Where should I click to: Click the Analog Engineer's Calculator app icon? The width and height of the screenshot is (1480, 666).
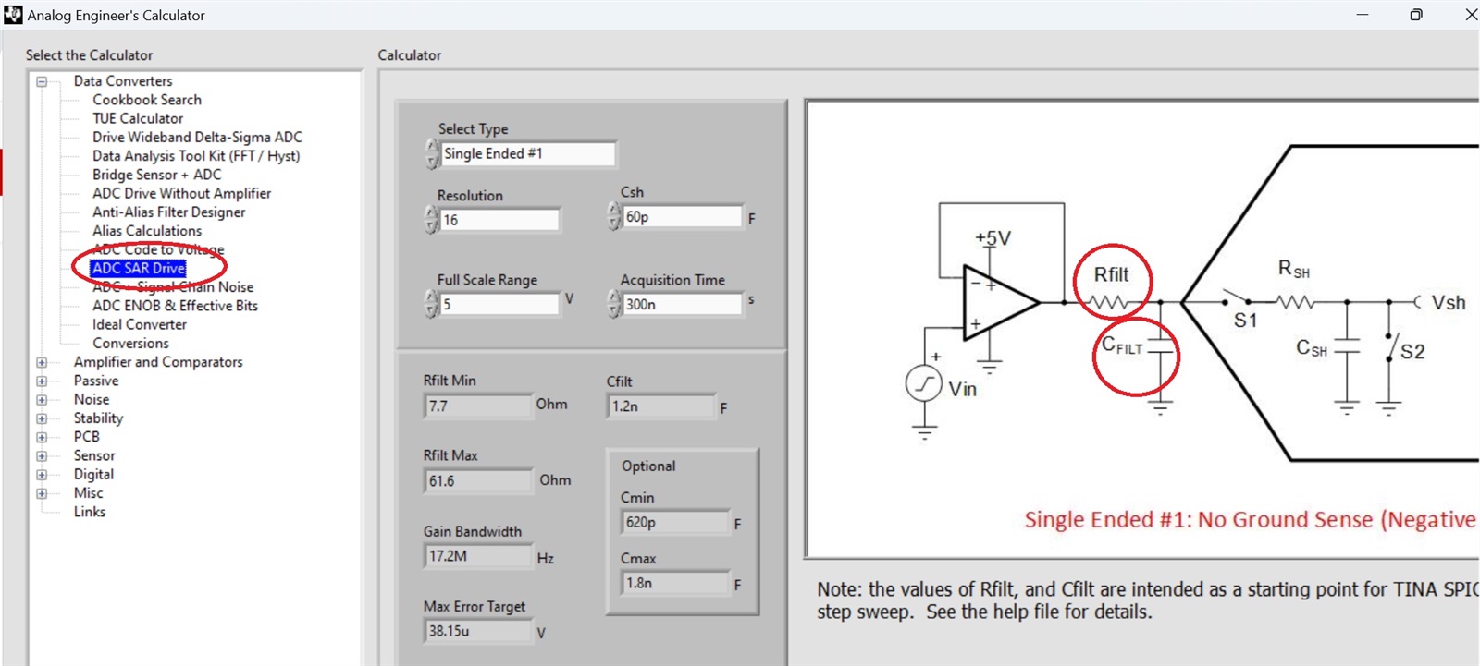tap(13, 15)
